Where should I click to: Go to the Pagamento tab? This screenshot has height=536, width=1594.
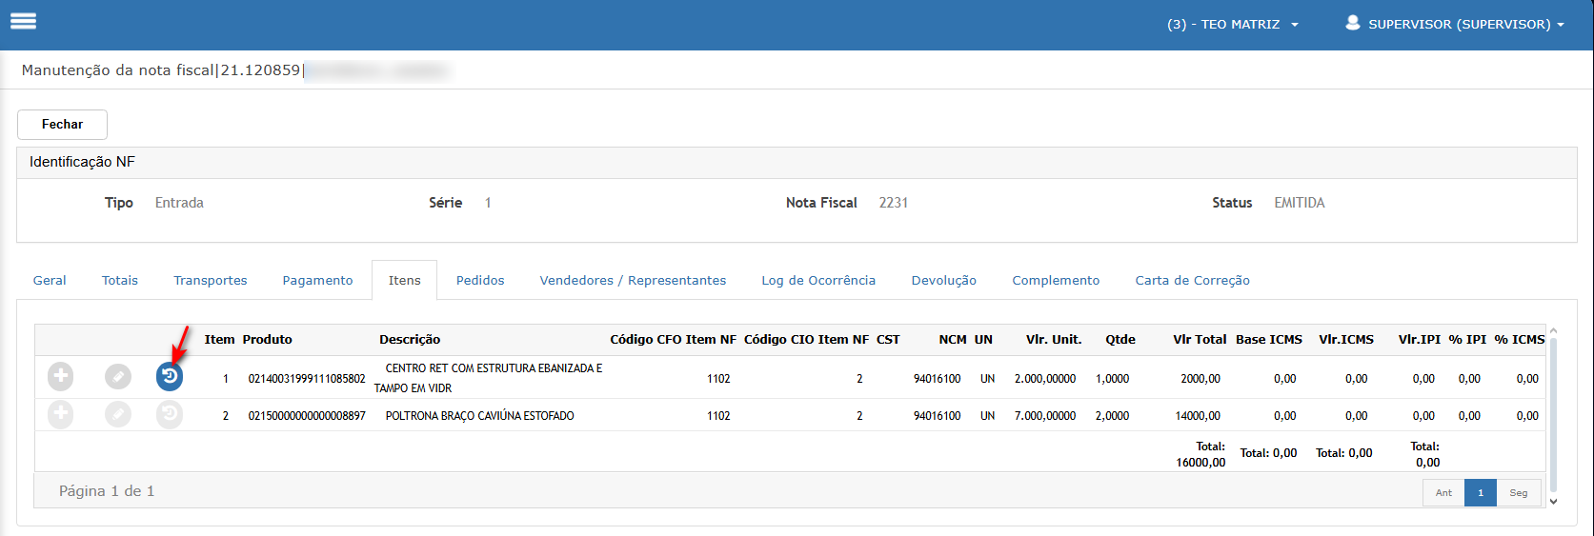click(317, 281)
